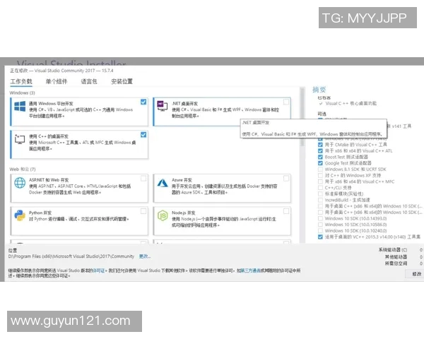Click the 所需总空间 label
The width and height of the screenshot is (424, 339).
point(396,263)
